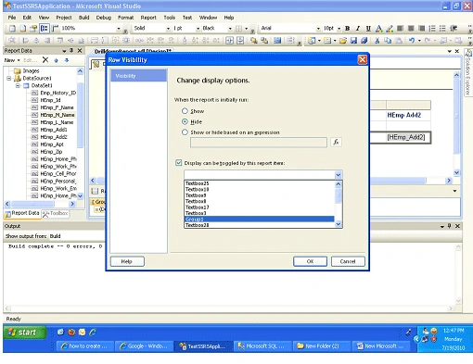Image resolution: width=473 pixels, height=364 pixels.
Task: Click the list scrollbar down arrow
Action: click(339, 224)
